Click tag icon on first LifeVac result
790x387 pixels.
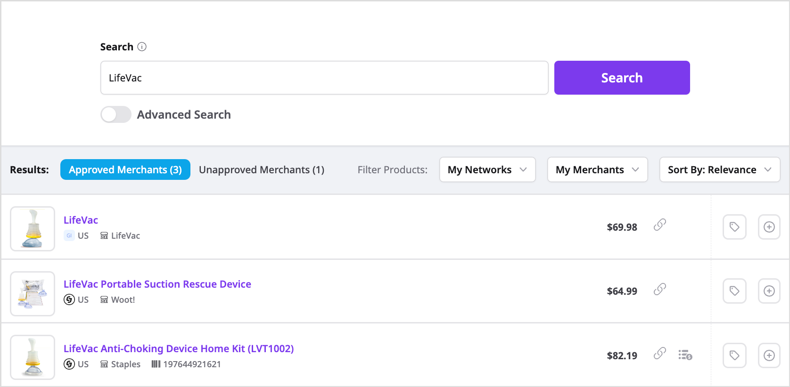tap(734, 227)
